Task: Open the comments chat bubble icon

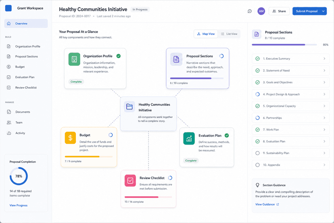Action: pyautogui.click(x=250, y=11)
